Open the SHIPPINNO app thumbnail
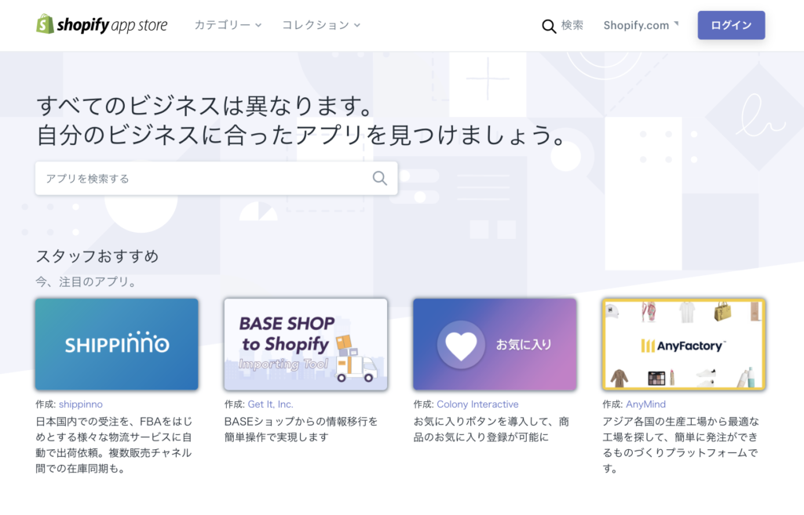This screenshot has width=804, height=515. coord(117,345)
